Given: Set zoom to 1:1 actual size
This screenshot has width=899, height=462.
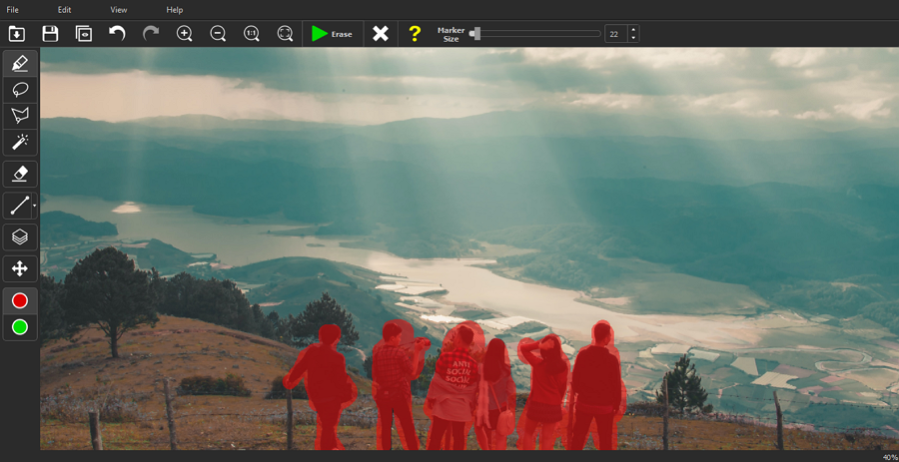Looking at the screenshot, I should (x=251, y=34).
